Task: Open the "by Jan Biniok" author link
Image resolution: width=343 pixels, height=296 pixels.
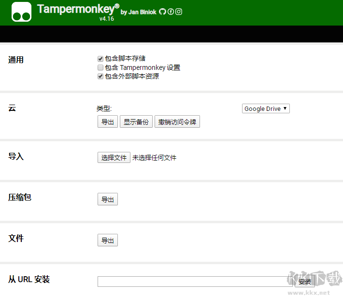Action: [139, 12]
